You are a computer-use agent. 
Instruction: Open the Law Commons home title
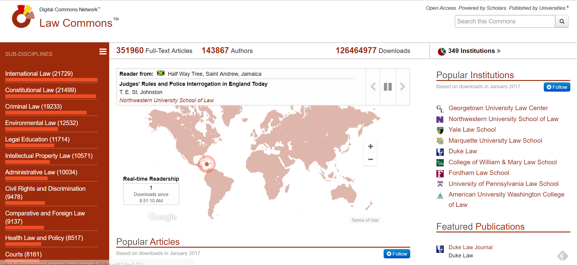click(x=76, y=23)
